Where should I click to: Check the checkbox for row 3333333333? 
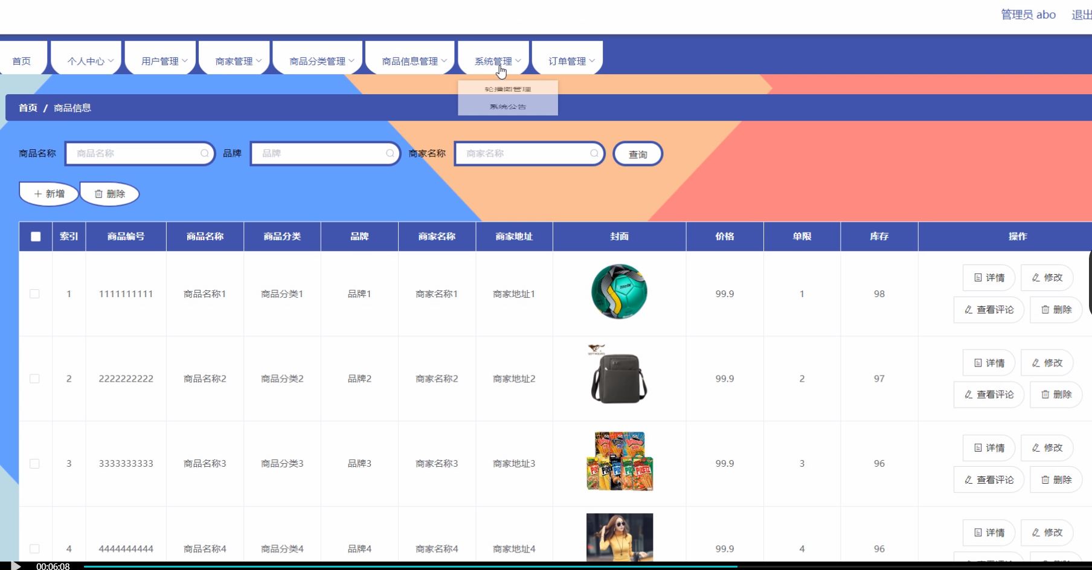pos(34,464)
